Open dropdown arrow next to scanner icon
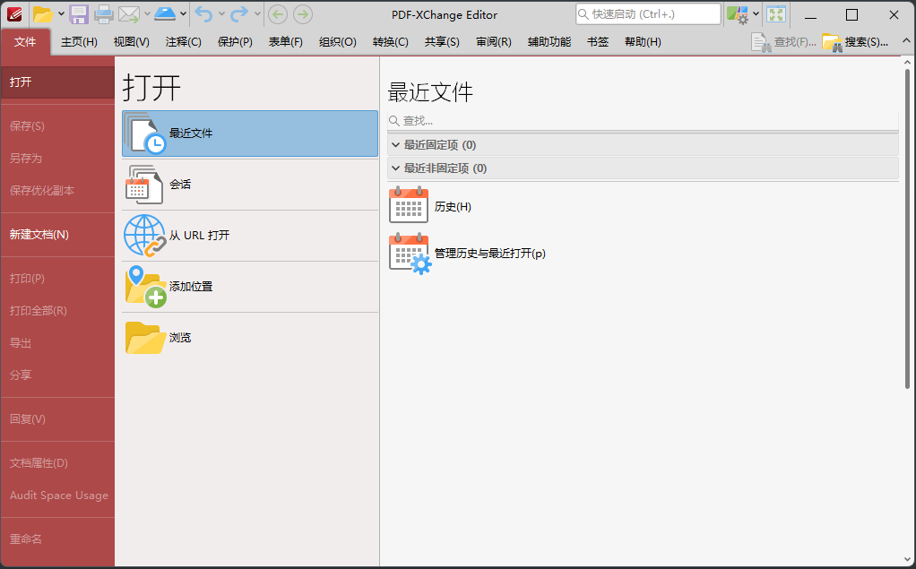The image size is (916, 569). 183,14
